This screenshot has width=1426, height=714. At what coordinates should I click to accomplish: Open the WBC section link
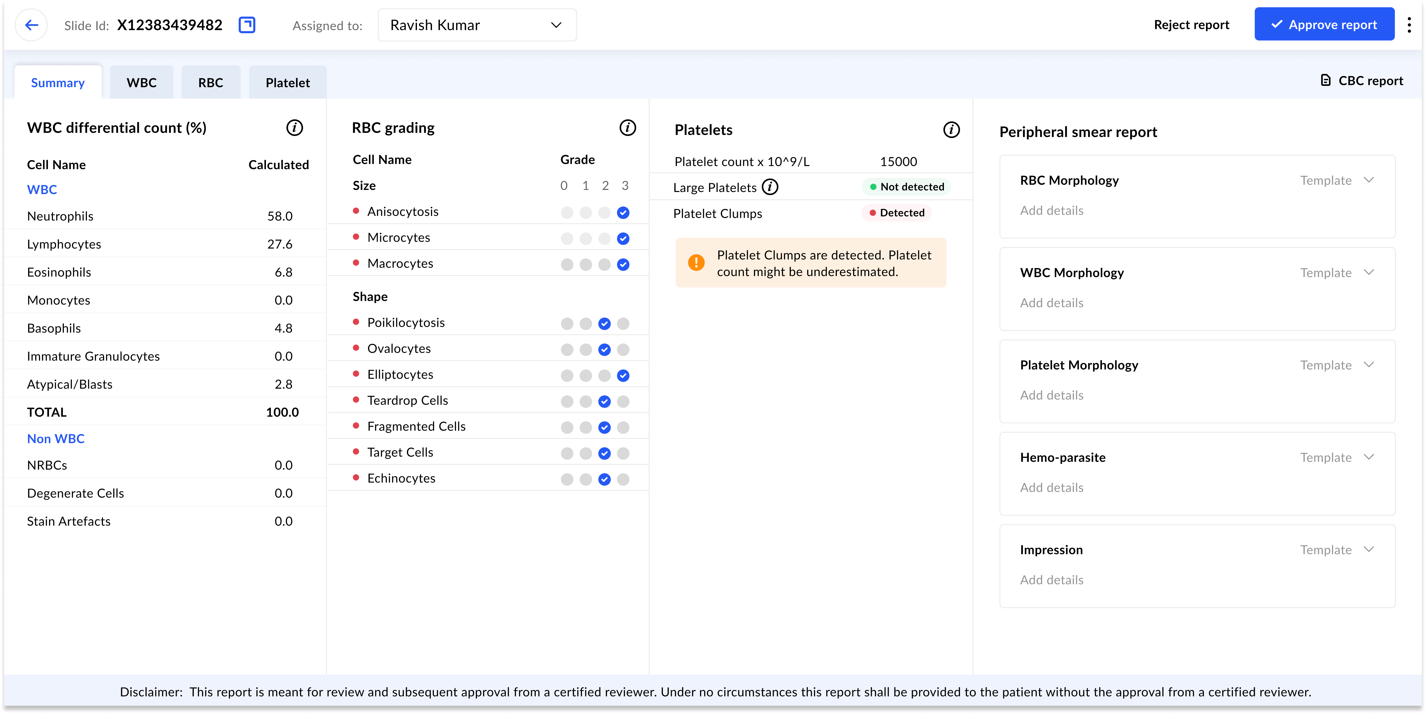tap(42, 190)
